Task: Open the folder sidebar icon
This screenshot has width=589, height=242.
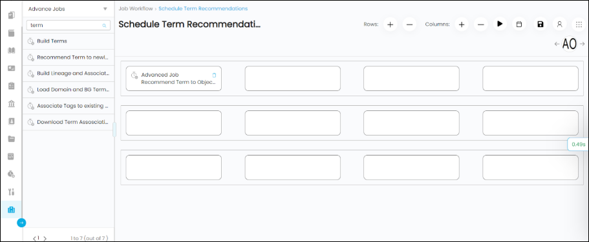Action: [x=11, y=139]
